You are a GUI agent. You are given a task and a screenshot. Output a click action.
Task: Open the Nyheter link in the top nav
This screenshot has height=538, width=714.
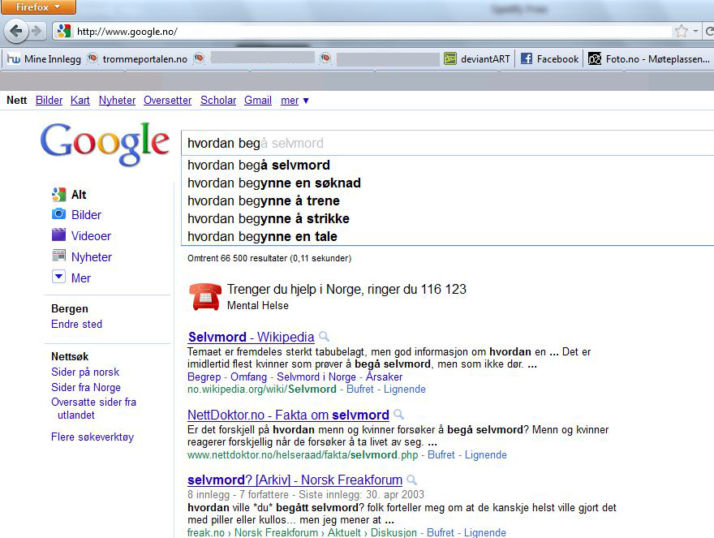point(117,101)
